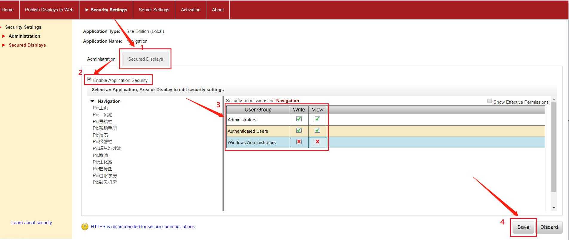Click the yellow warning icon
The height and width of the screenshot is (240, 569).
click(x=85, y=227)
